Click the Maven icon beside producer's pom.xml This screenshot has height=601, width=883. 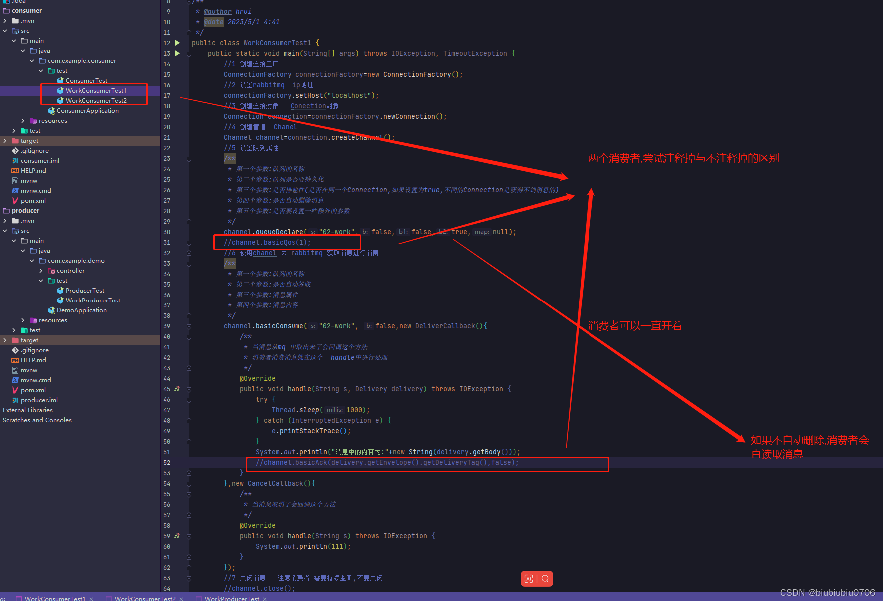coord(16,390)
